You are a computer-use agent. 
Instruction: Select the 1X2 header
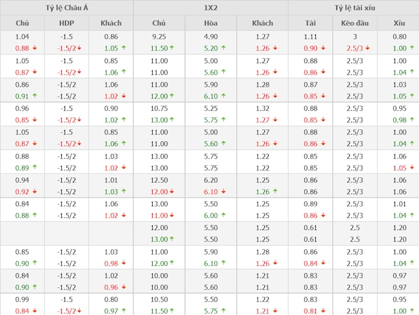coord(210,8)
